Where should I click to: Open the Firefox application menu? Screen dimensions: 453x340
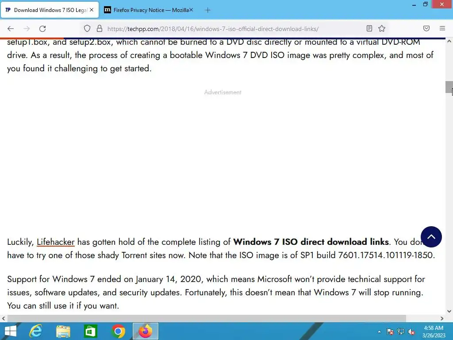tap(442, 28)
